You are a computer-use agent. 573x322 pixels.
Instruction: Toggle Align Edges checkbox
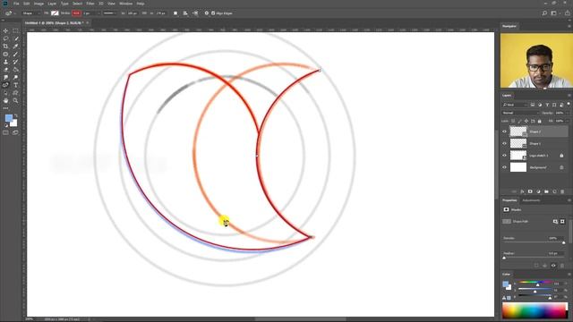click(213, 13)
